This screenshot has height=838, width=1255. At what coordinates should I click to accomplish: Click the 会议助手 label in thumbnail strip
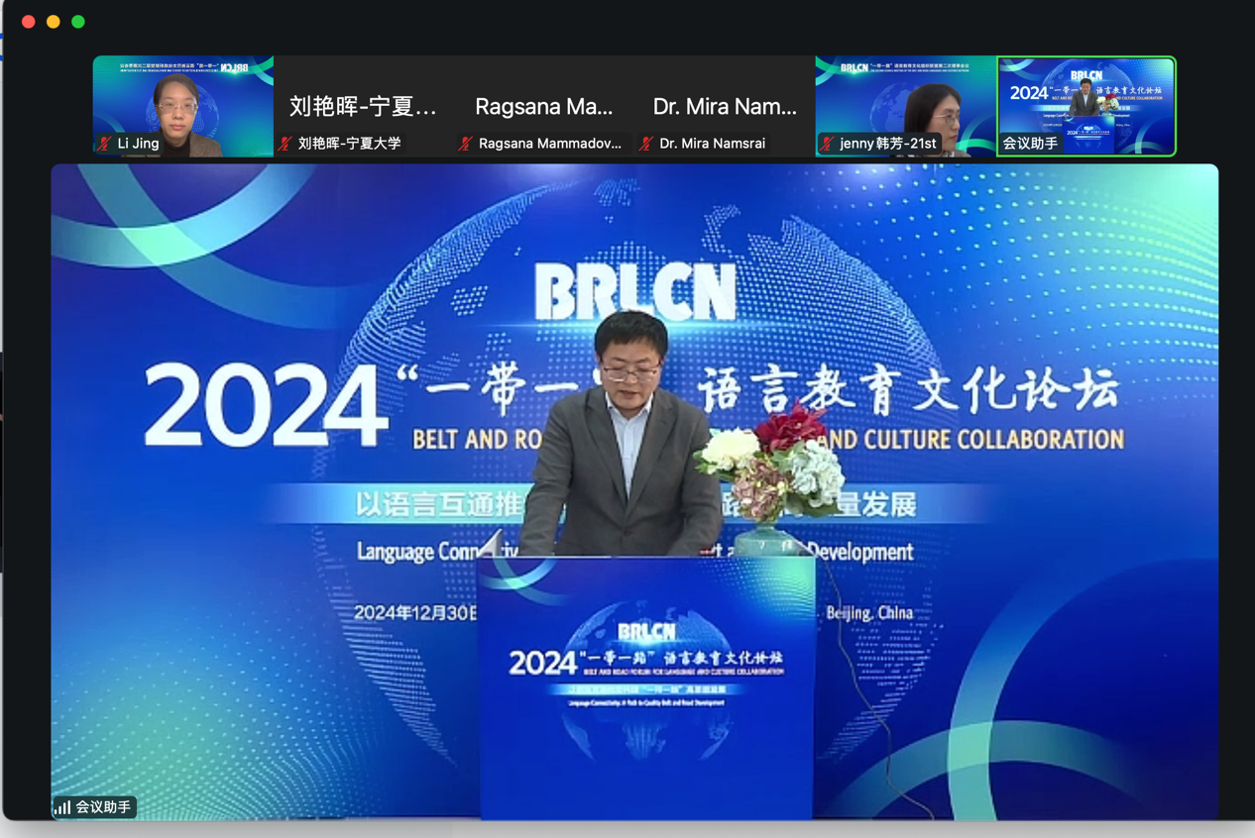click(x=1030, y=144)
